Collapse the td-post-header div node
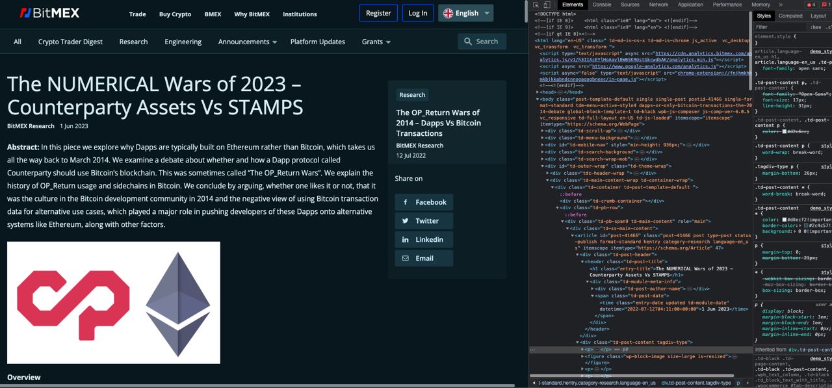This screenshot has height=388, width=832. tap(577, 255)
